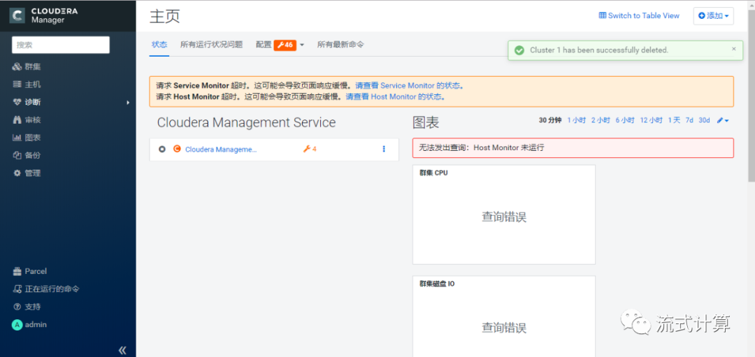This screenshot has height=357, width=755.
Task: Switch to the 所有运行状况问题 tab
Action: pos(211,45)
